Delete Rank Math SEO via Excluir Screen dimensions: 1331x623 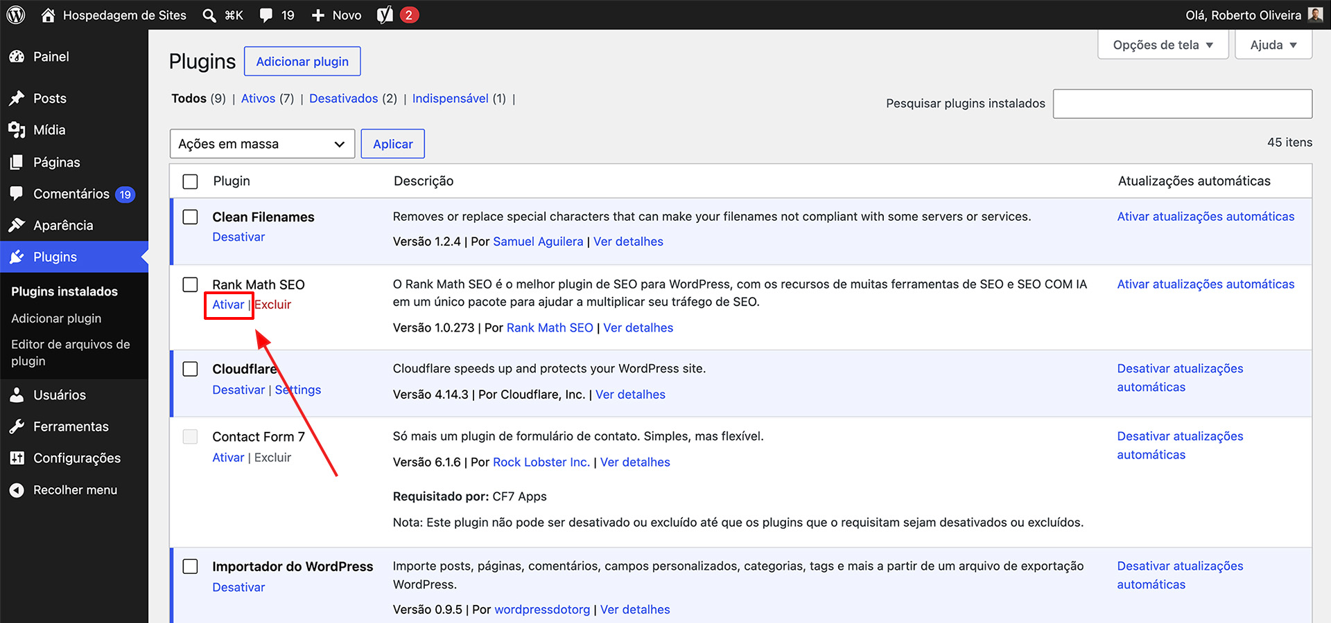[x=272, y=305]
